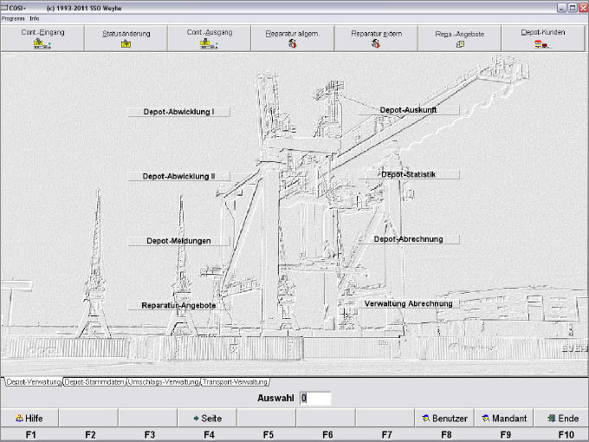The width and height of the screenshot is (589, 442).
Task: Open the Programm menu
Action: point(13,18)
